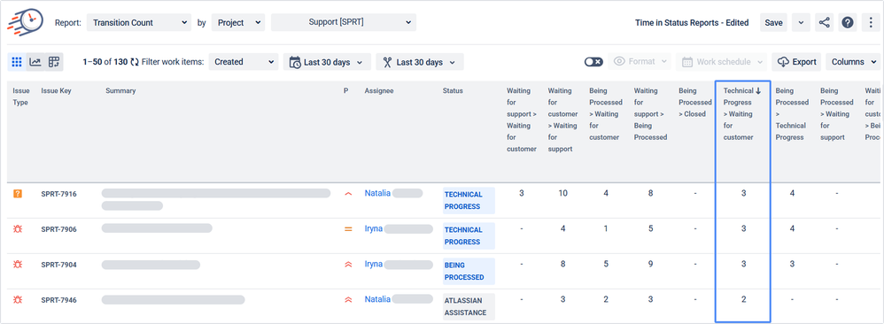
Task: Click TECHNICAL PROGRESS status of SPRT-7906
Action: click(x=469, y=236)
